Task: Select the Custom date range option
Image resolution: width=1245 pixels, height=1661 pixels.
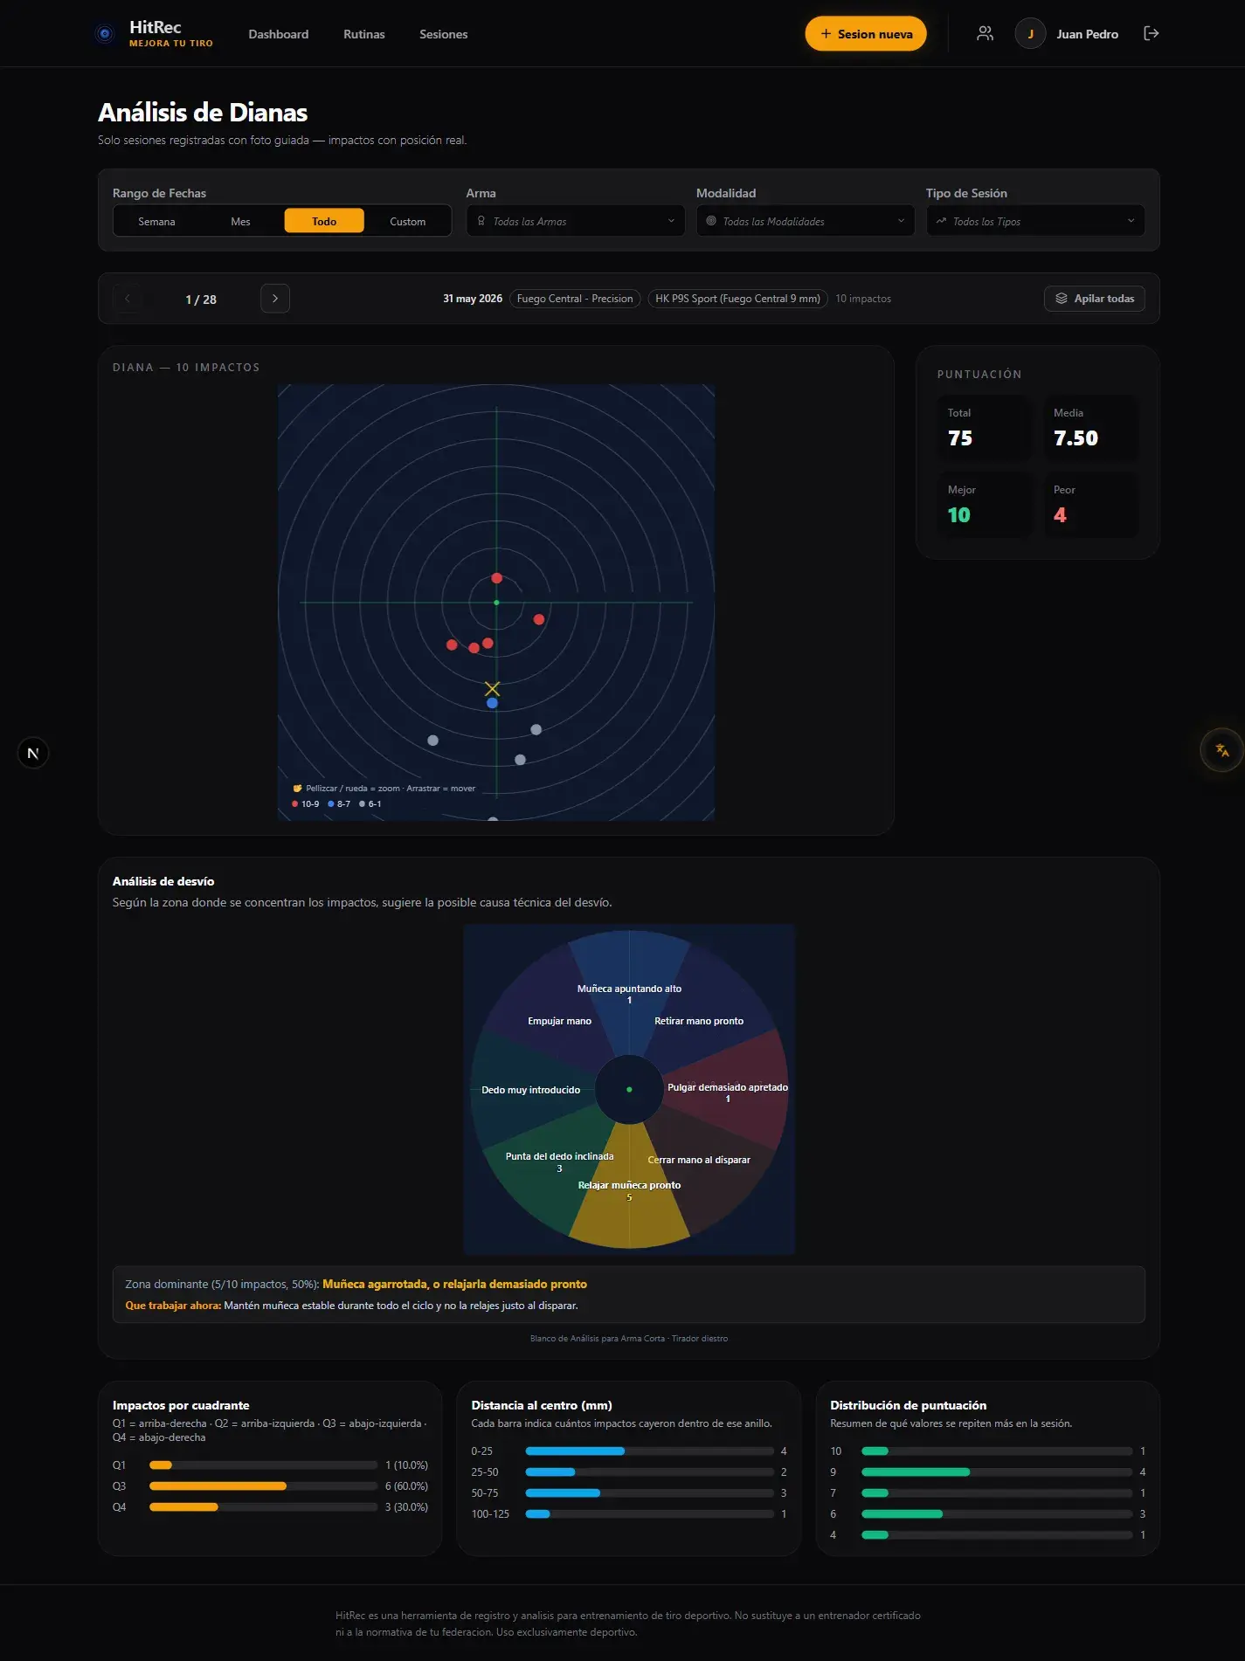Action: click(408, 222)
